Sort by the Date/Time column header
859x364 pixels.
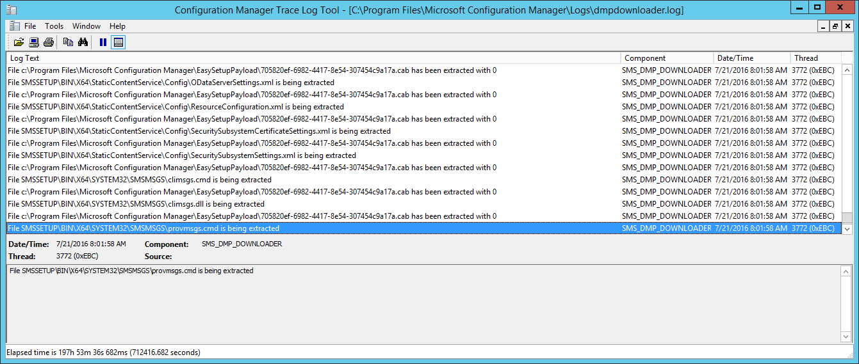point(752,58)
